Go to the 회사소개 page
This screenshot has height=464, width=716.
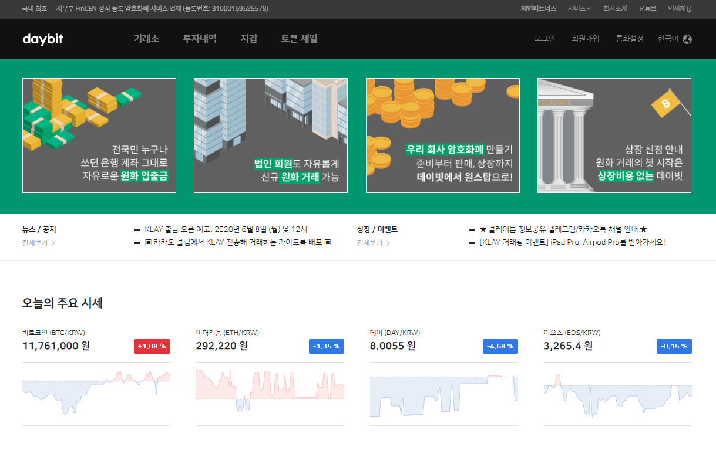click(x=616, y=9)
